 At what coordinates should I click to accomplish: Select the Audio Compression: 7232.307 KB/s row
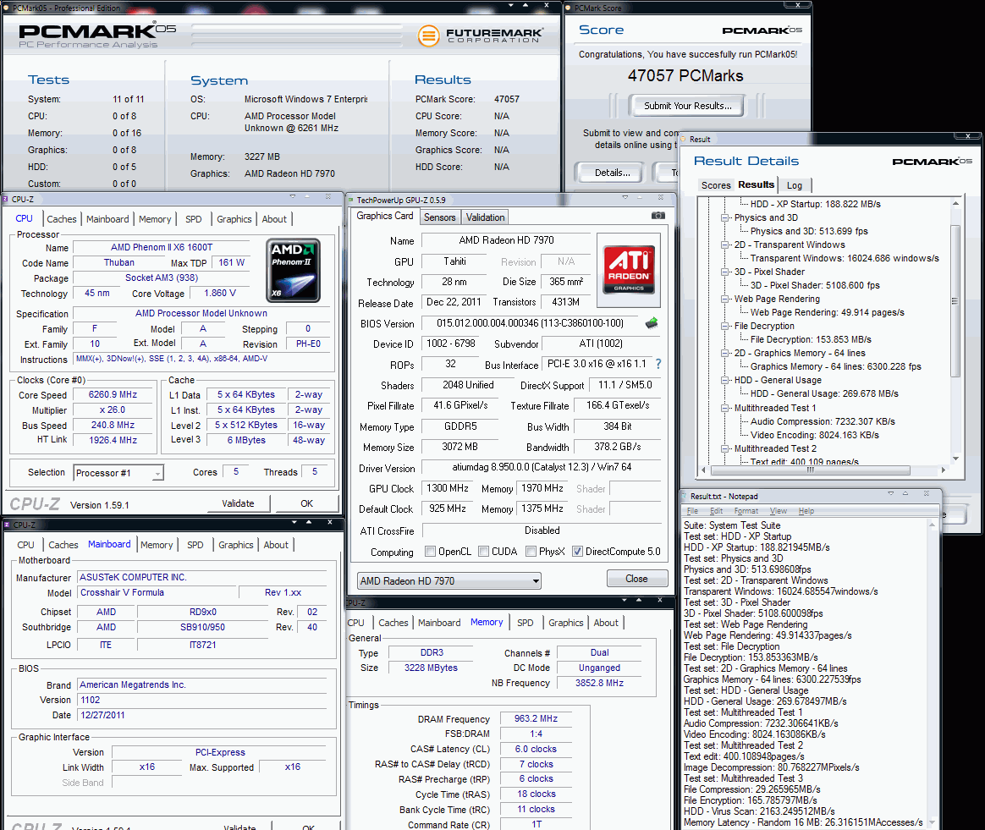[x=823, y=421]
